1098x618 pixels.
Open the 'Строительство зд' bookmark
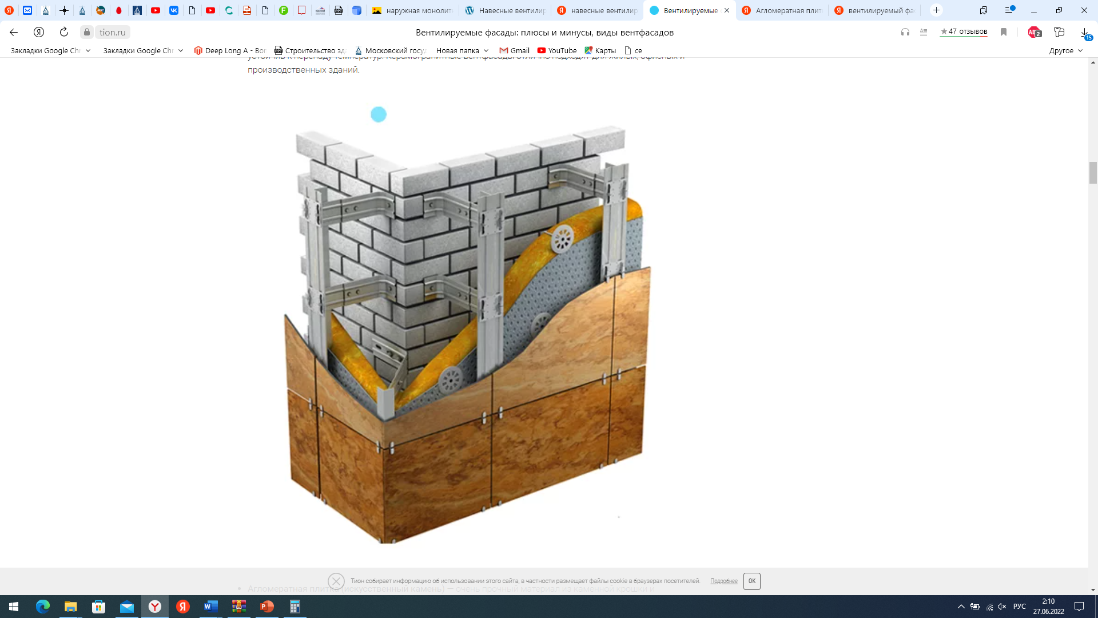coord(309,50)
